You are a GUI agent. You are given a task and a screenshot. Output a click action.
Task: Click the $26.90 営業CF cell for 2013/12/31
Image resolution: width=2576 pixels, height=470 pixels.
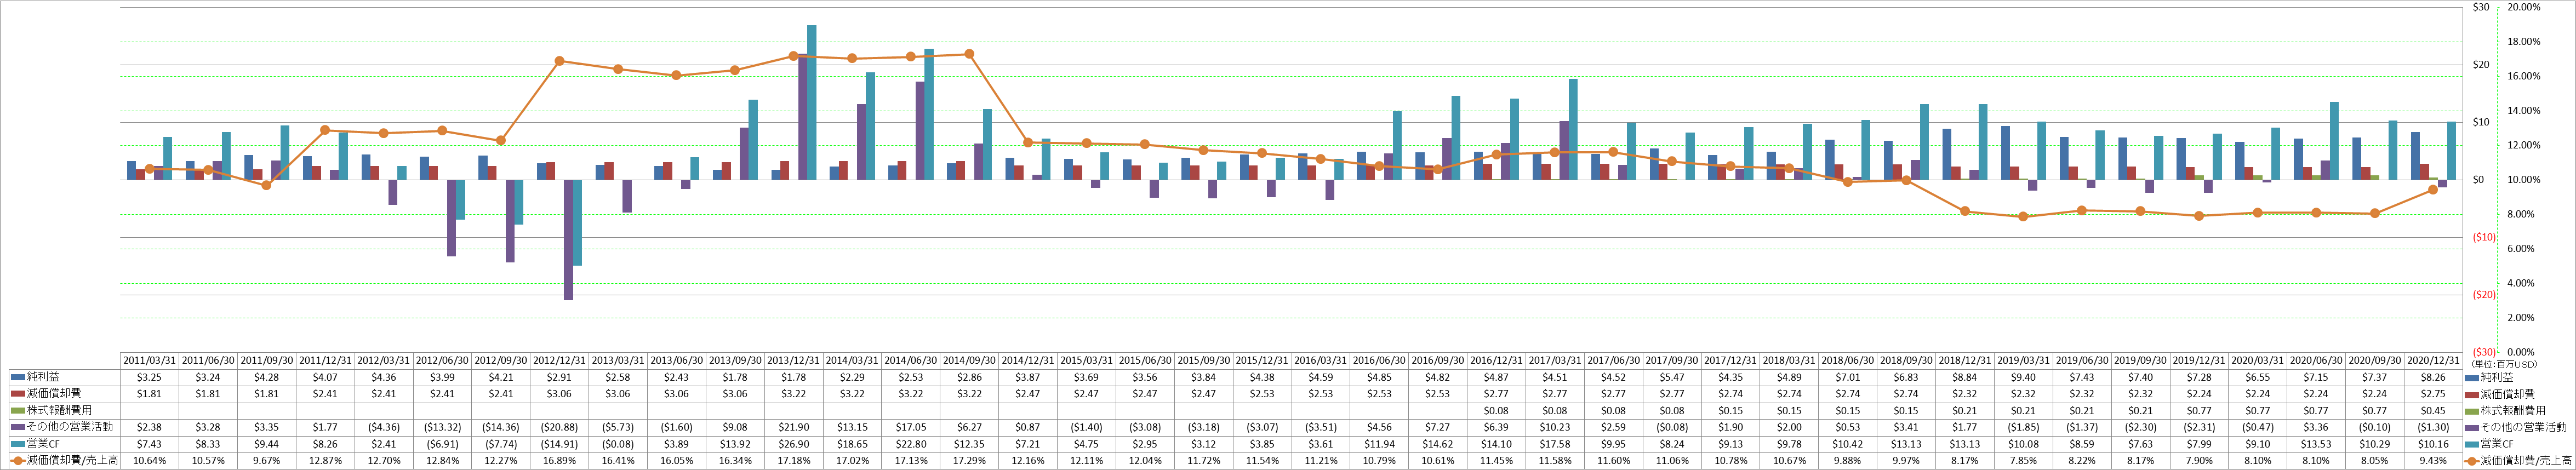click(x=793, y=444)
